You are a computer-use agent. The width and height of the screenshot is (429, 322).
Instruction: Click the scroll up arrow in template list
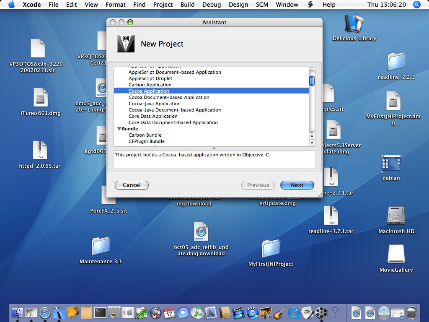[x=312, y=136]
